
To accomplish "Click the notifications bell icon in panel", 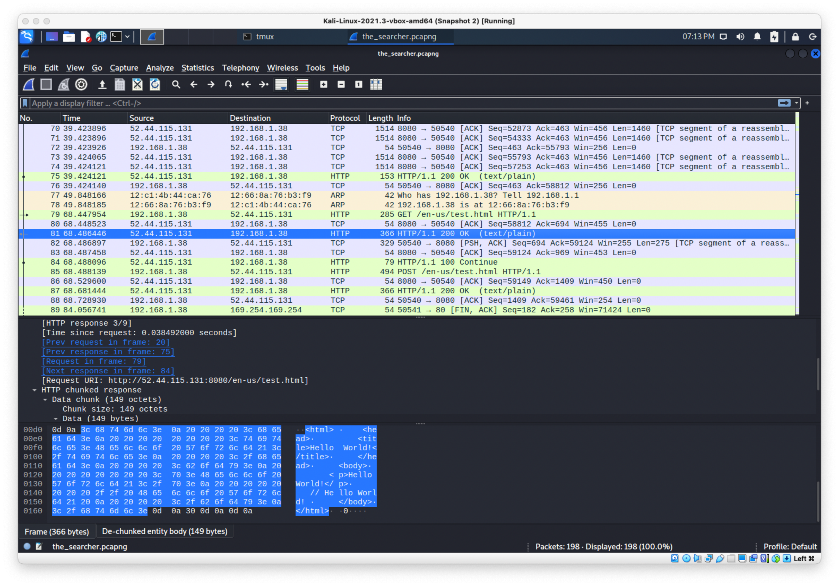I will pyautogui.click(x=757, y=37).
